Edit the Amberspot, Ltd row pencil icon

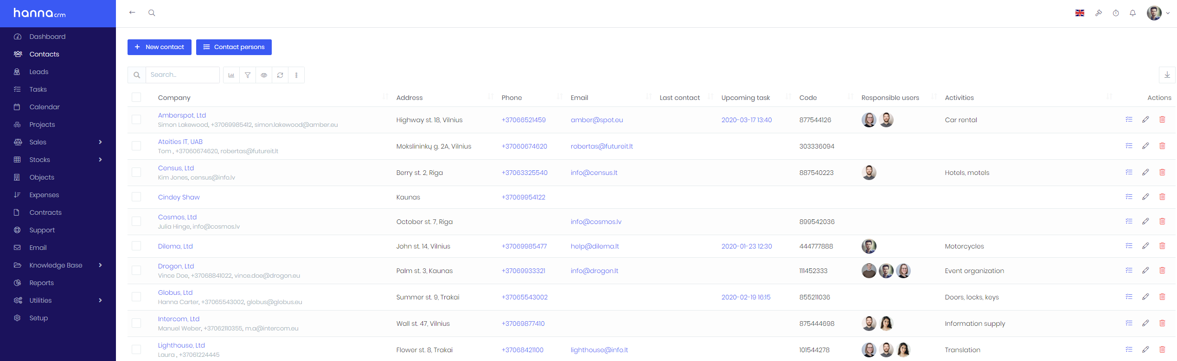(1145, 119)
